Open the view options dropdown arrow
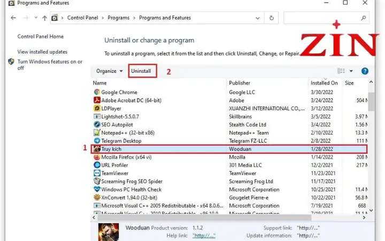Image resolution: width=385 pixels, height=241 pixels. coord(351,71)
